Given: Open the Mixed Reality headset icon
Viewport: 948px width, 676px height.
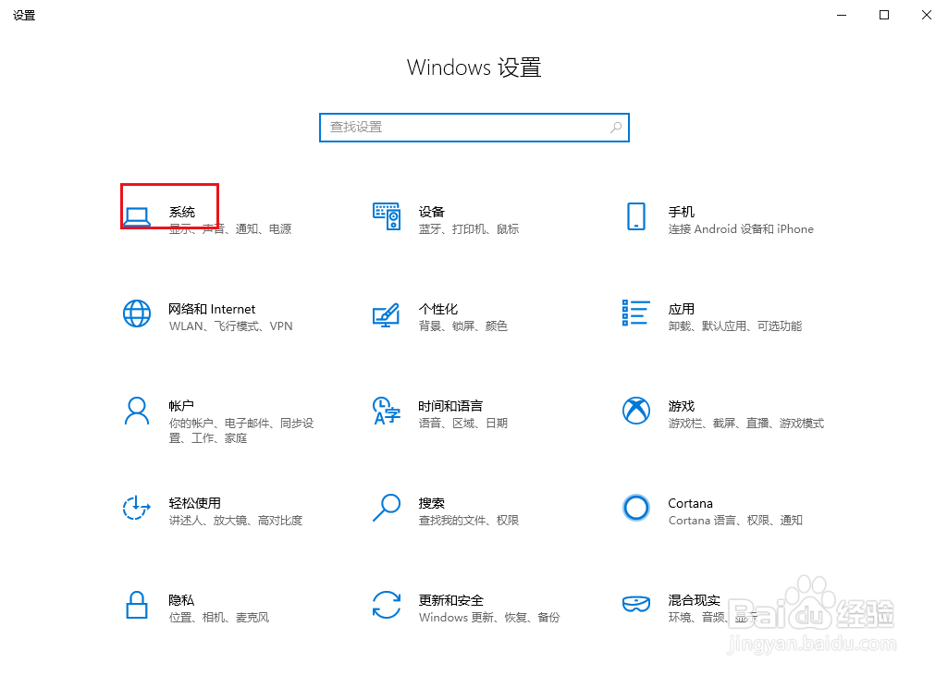Looking at the screenshot, I should point(636,604).
